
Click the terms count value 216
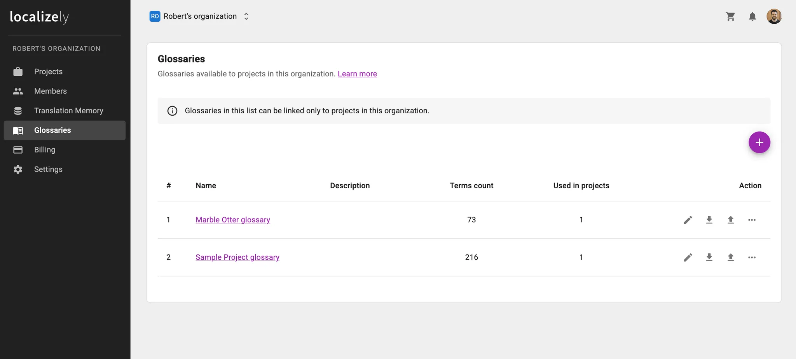pos(471,257)
